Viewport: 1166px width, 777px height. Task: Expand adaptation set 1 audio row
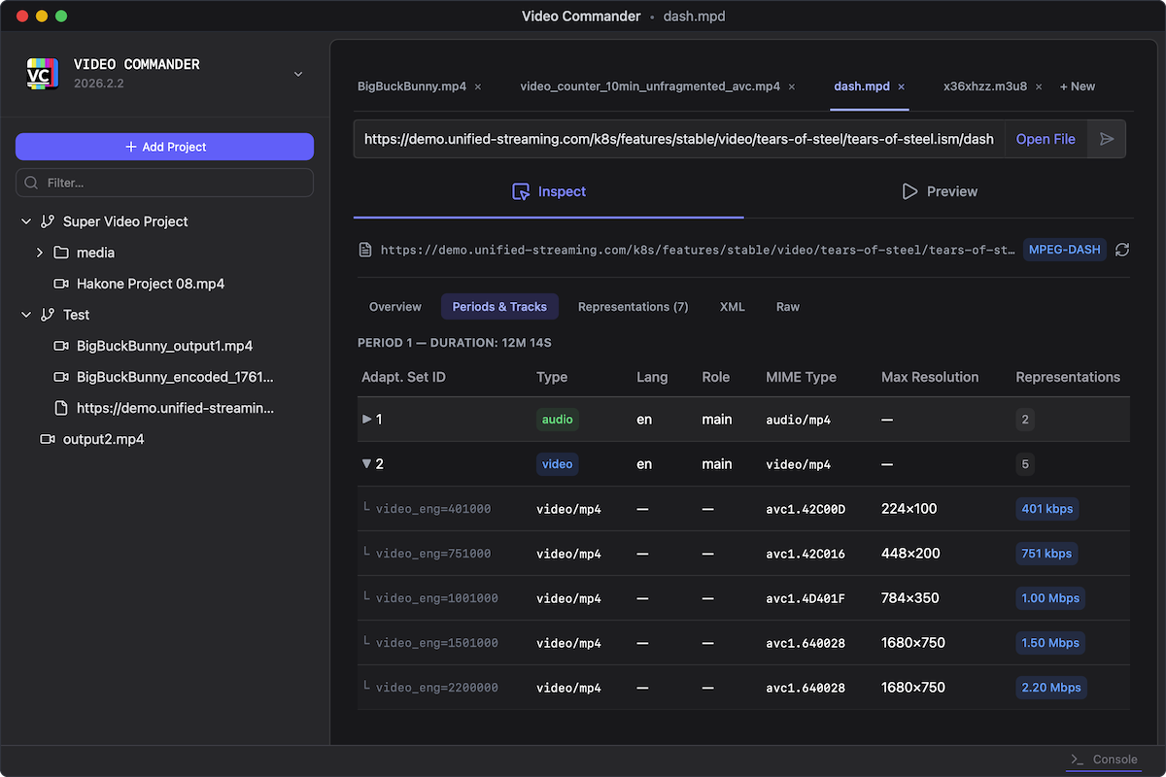click(x=366, y=419)
